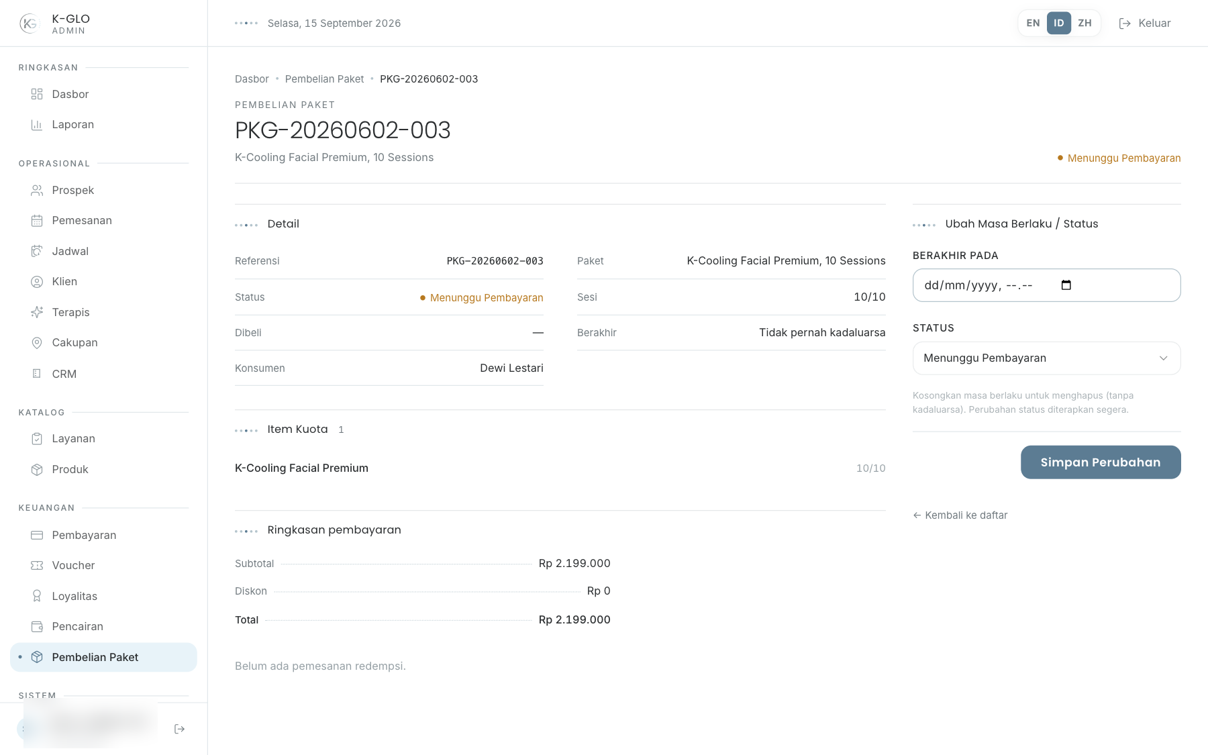Switch language to ZH
The width and height of the screenshot is (1208, 755).
pyautogui.click(x=1085, y=23)
